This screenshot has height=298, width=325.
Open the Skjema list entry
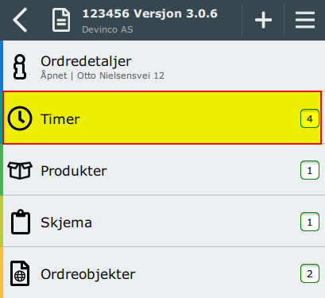pos(162,221)
